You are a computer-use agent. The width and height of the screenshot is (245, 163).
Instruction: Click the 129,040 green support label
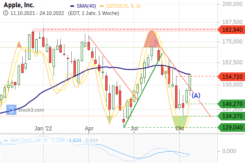tap(231, 128)
